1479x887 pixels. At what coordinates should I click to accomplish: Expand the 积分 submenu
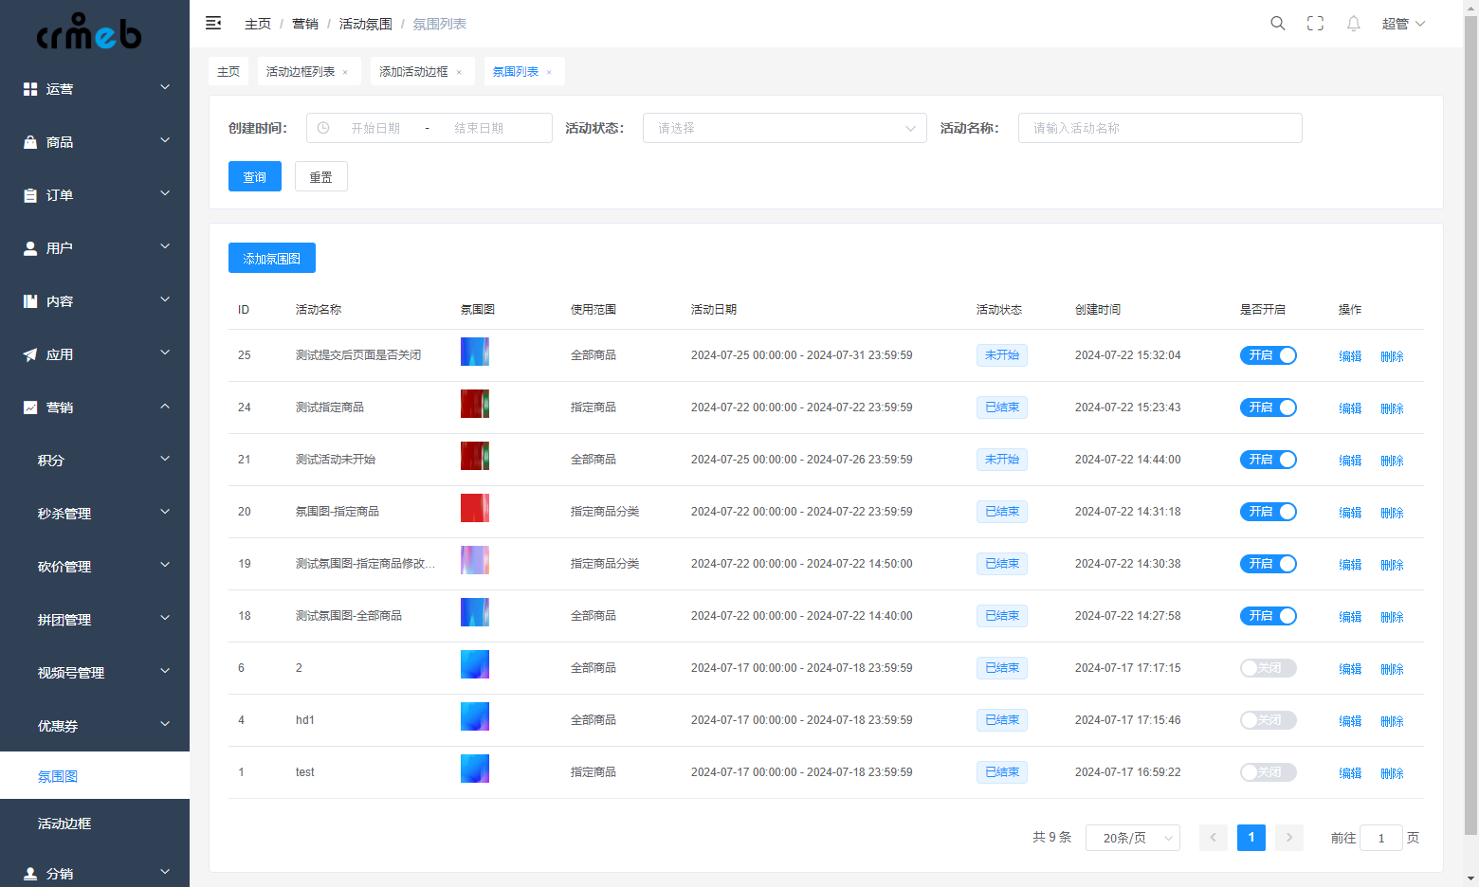[95, 461]
